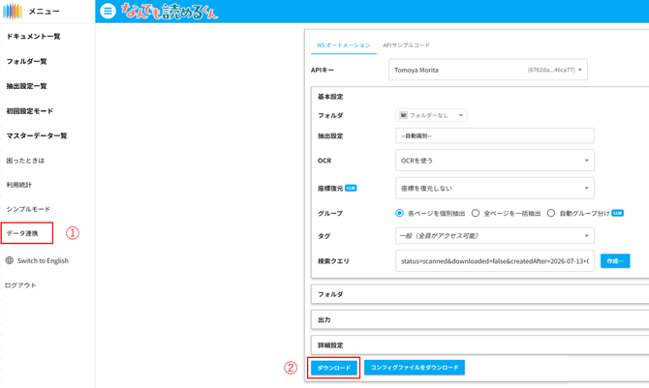649x388 pixels.
Task: Open the APIキー Tomoya Morita dropdown
Action: pos(488,70)
